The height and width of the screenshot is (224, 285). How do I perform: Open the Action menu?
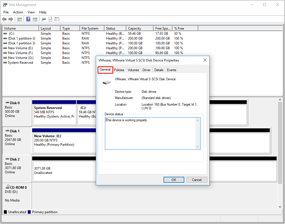point(18,12)
